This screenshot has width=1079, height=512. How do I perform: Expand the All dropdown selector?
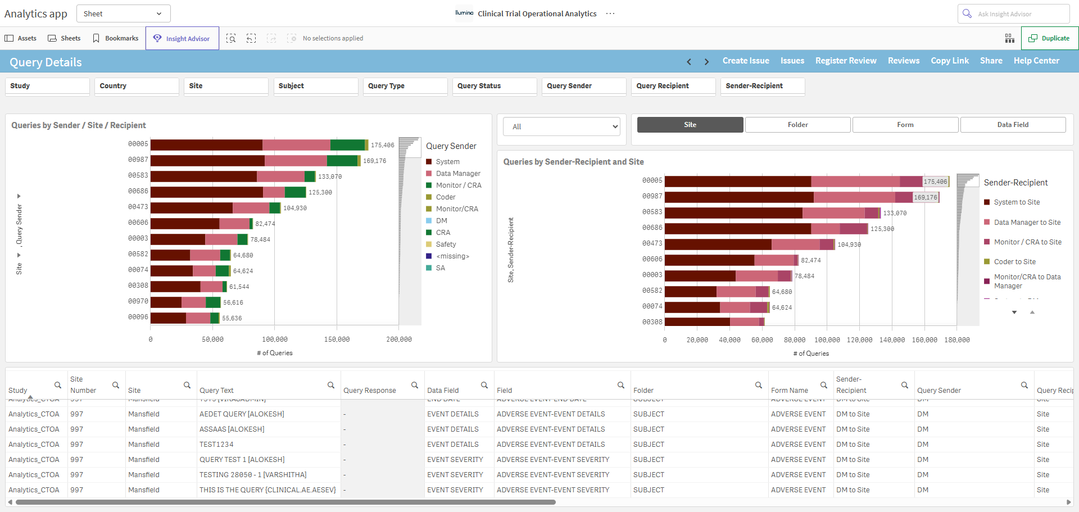pyautogui.click(x=561, y=126)
